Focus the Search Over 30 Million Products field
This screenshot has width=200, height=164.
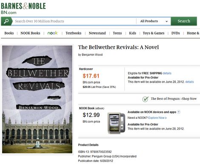[74, 21]
